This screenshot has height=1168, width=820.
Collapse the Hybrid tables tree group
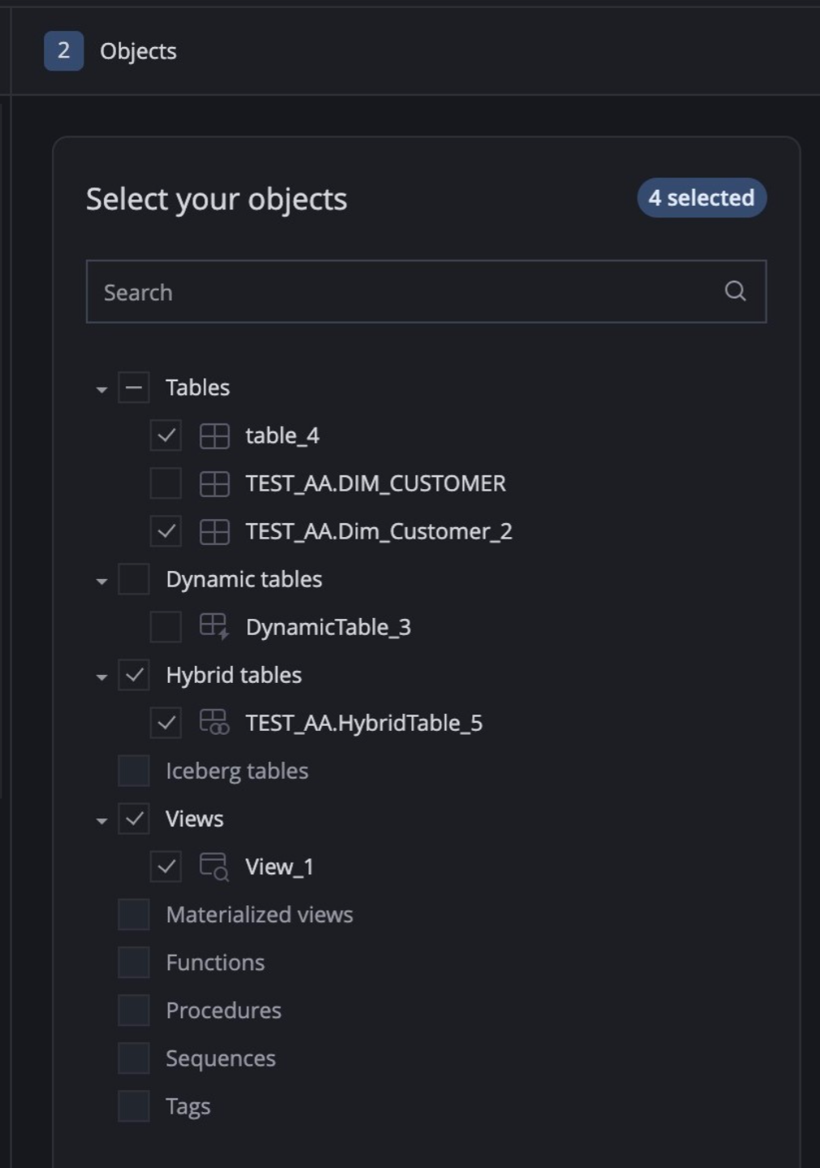[101, 676]
